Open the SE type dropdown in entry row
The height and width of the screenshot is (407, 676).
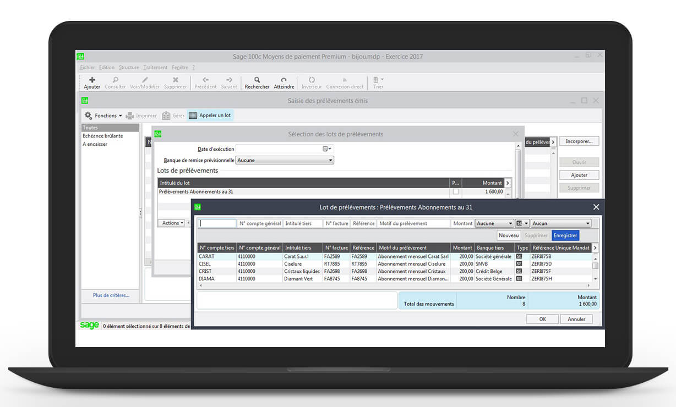pos(522,224)
